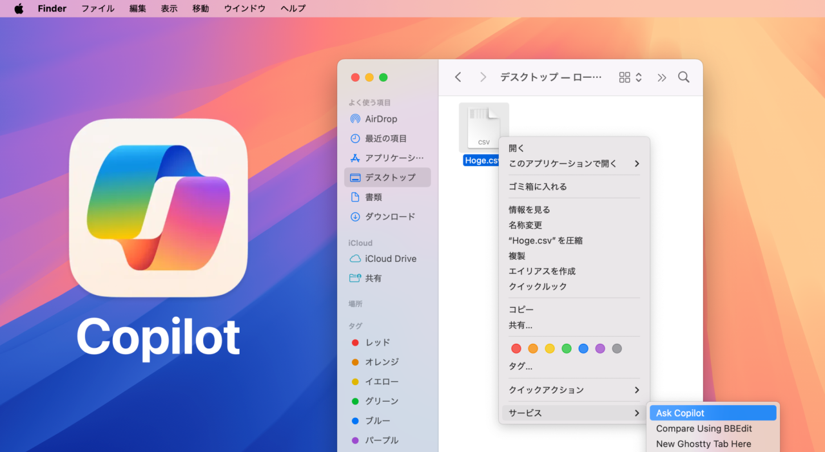Click the iCloud Drive cloud icon

[354, 259]
